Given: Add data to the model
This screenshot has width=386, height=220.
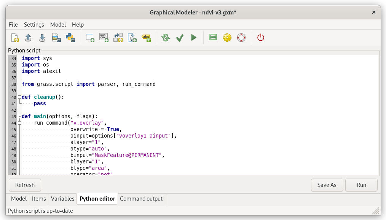Looking at the screenshot, I should [104, 38].
